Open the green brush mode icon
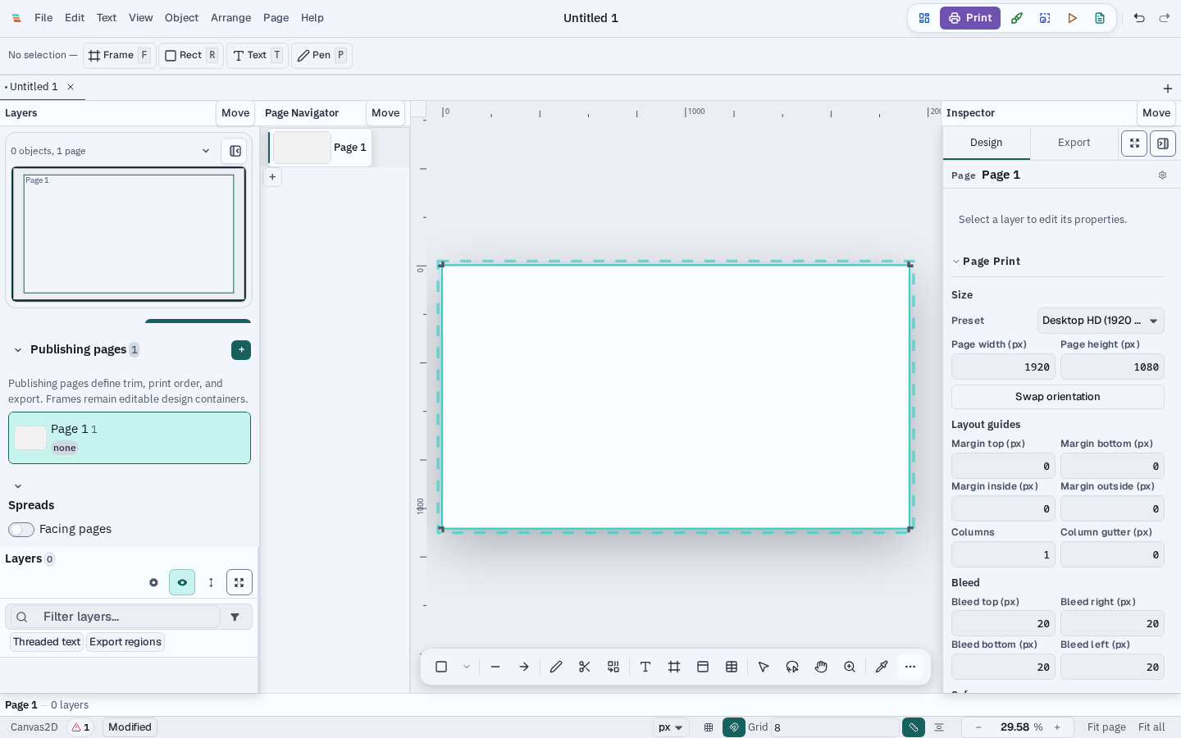This screenshot has height=738, width=1181. tap(1017, 18)
